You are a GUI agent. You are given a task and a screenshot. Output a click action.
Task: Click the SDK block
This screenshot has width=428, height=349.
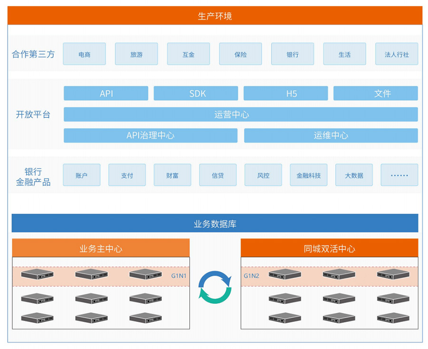tap(196, 93)
